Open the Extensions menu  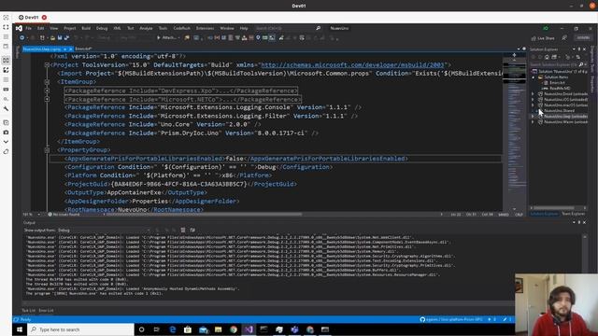tap(206, 28)
